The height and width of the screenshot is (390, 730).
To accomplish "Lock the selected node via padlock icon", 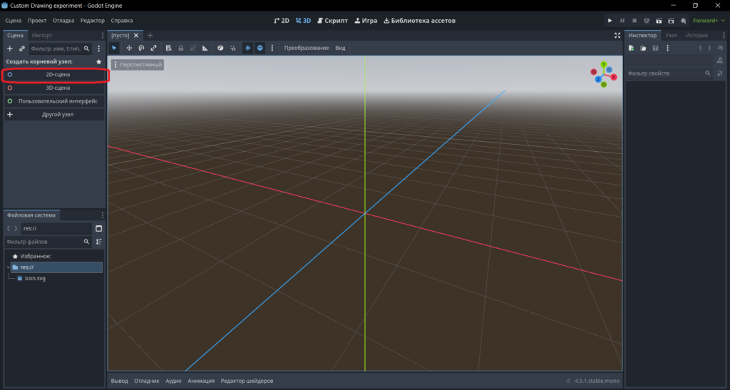I will click(180, 48).
